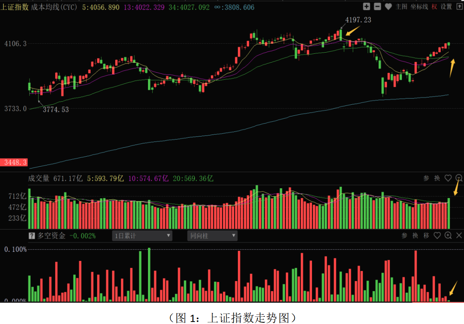Image resolution: width=464 pixels, height=324 pixels.
Task: Open the 1日累计 dropdown
Action: click(142, 236)
